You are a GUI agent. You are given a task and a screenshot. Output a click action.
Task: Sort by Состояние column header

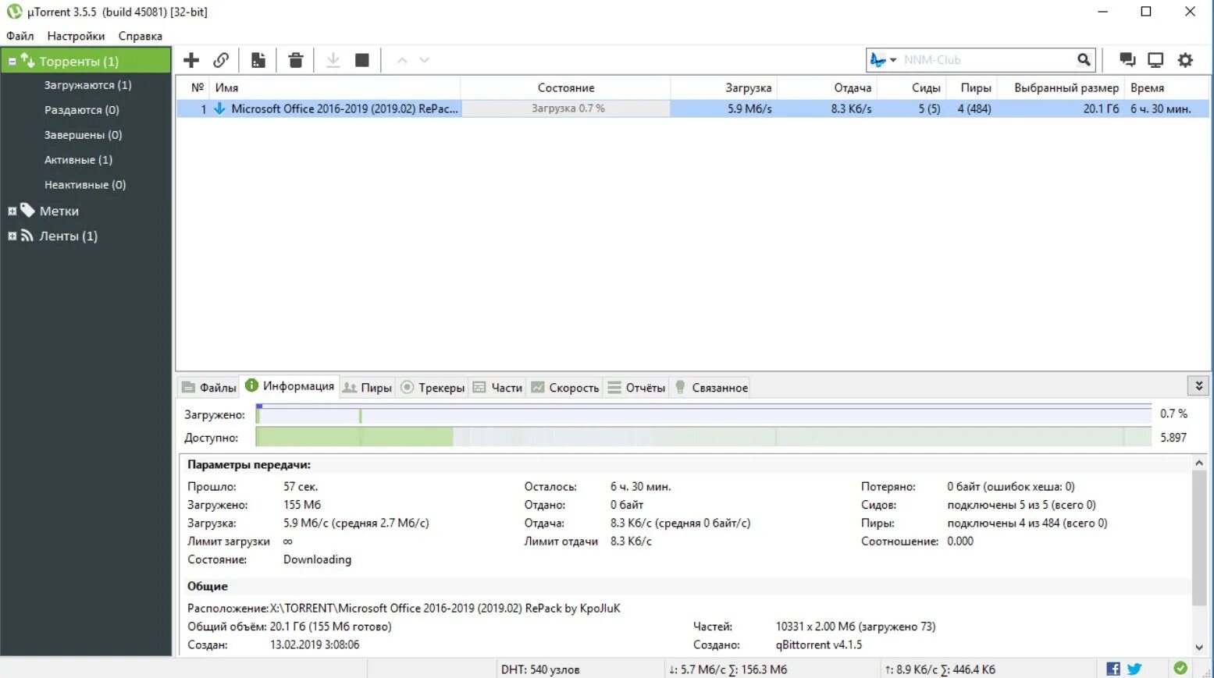pyautogui.click(x=565, y=87)
